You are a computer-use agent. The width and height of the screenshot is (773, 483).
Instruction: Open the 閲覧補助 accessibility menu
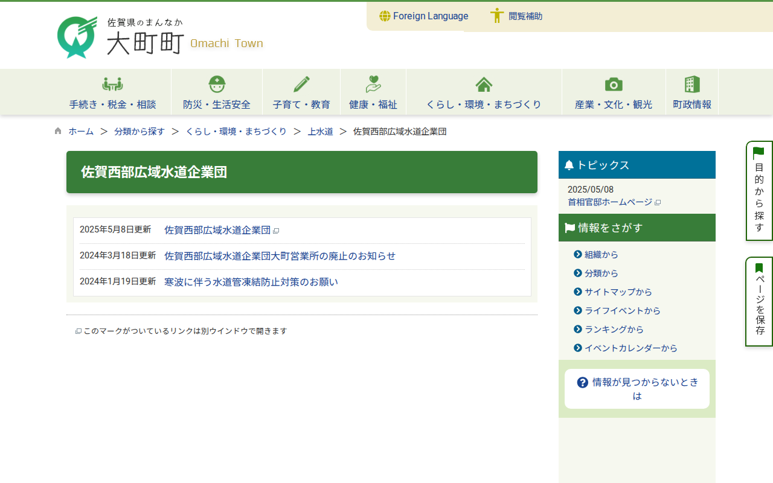[x=525, y=16]
